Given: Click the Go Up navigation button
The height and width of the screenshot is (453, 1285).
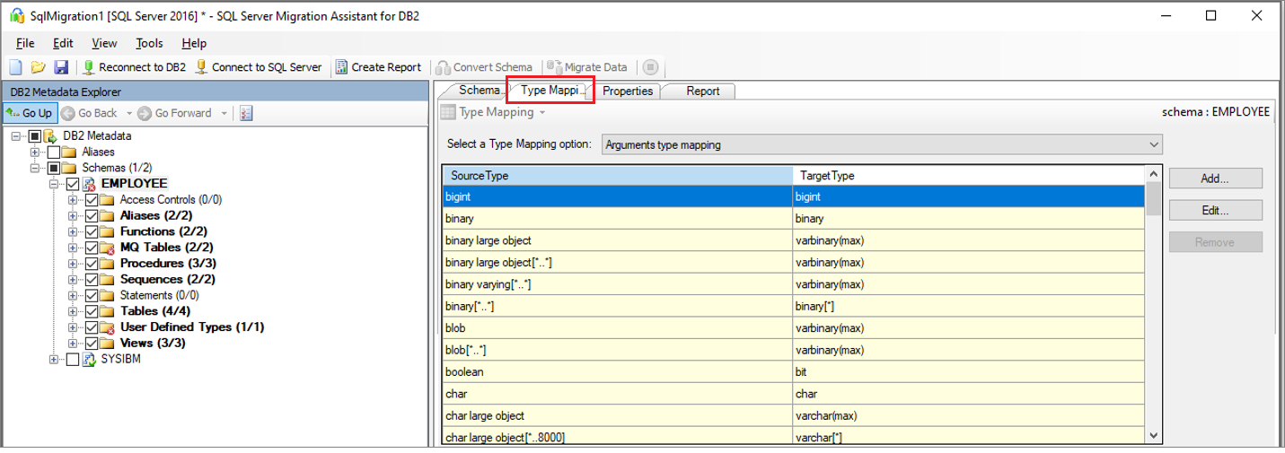Looking at the screenshot, I should 30,113.
